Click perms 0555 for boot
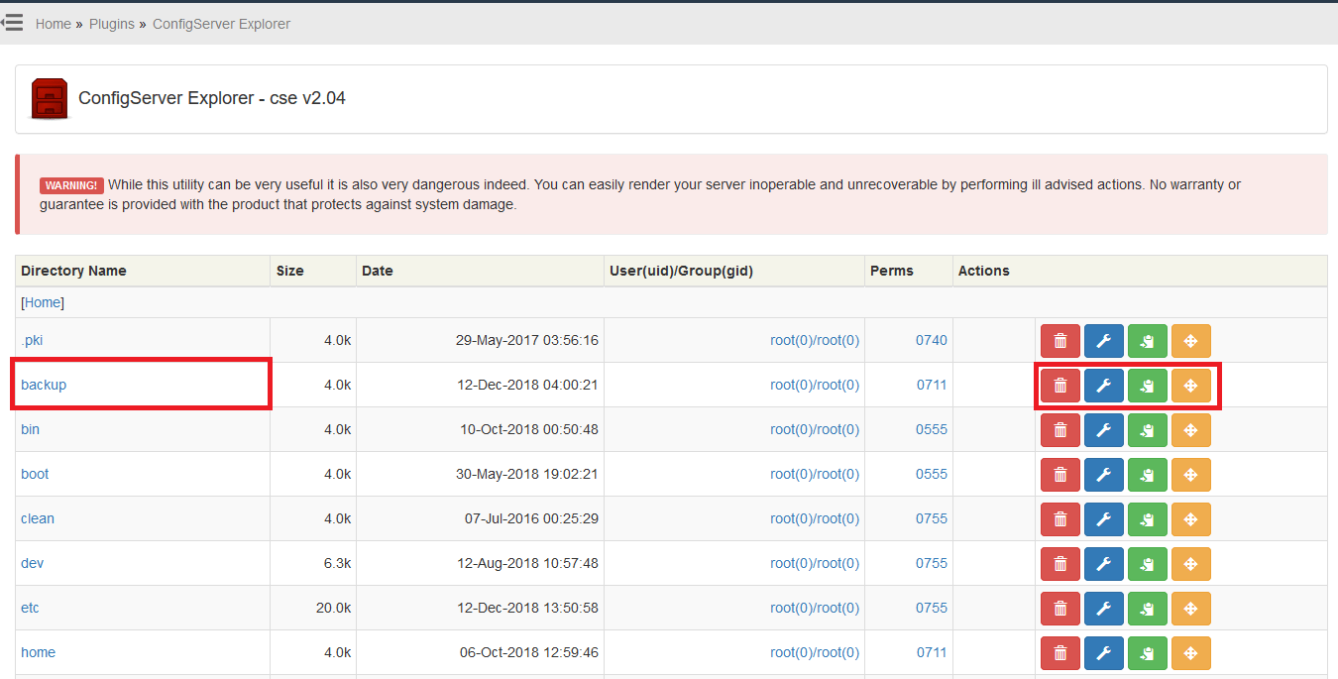Viewport: 1338px width, 679px height. click(932, 474)
